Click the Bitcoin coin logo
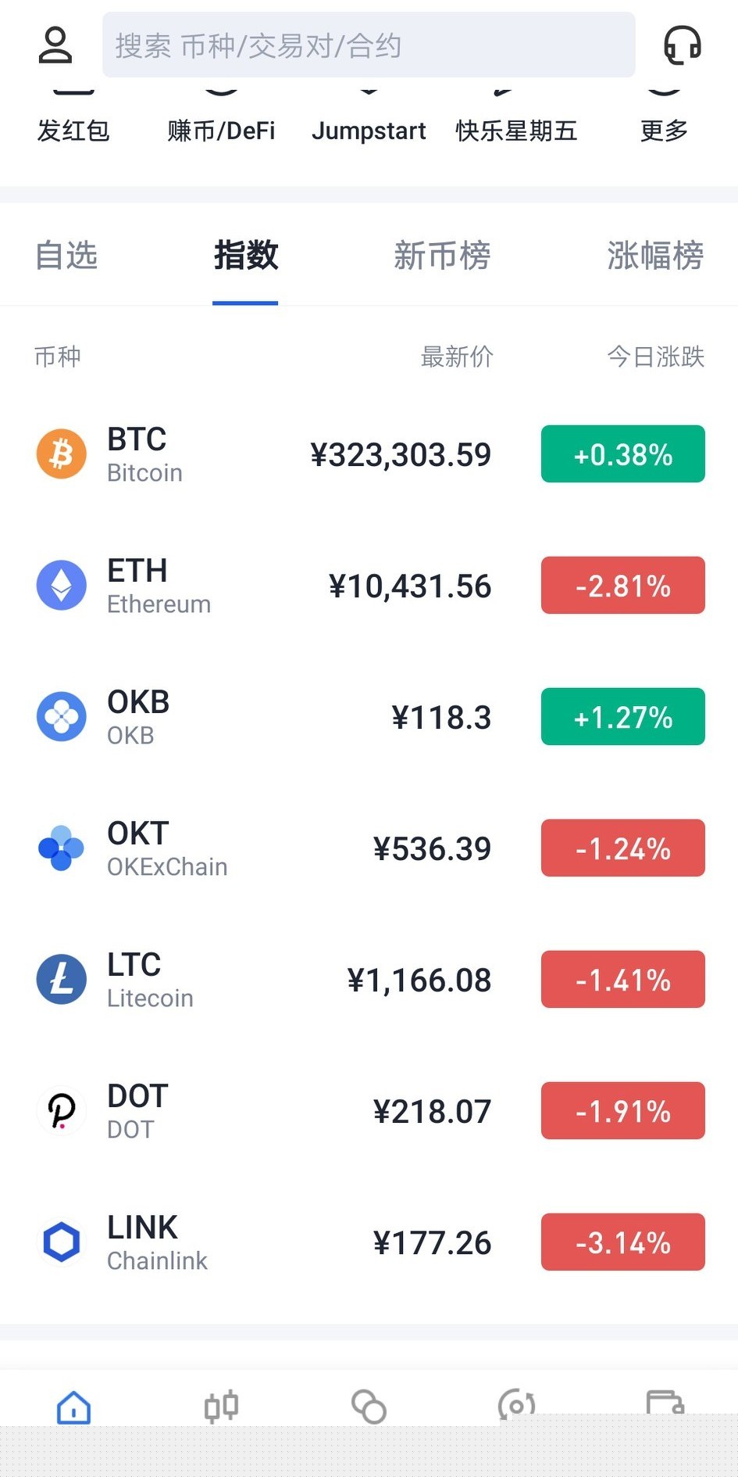This screenshot has height=1477, width=738. (62, 453)
